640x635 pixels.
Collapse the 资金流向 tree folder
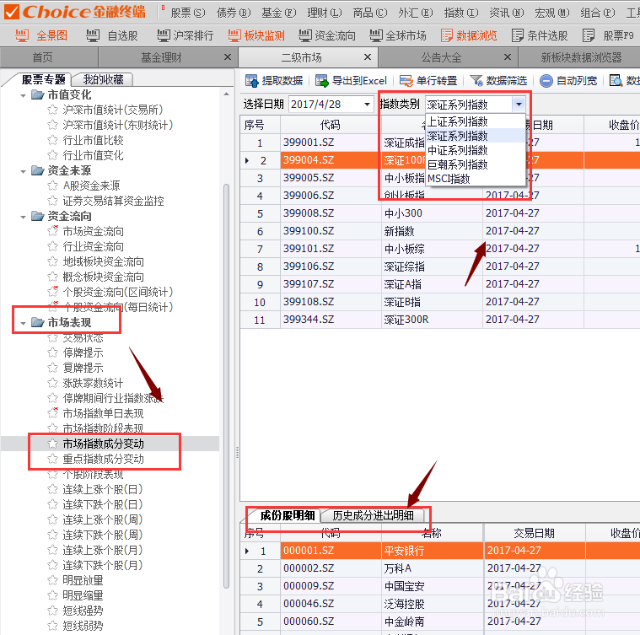pyautogui.click(x=24, y=217)
